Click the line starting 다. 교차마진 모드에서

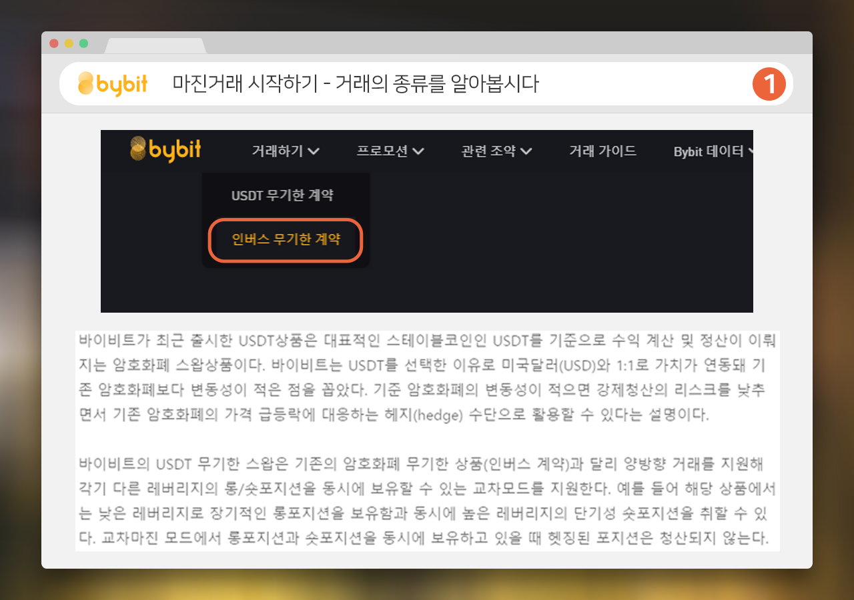pyautogui.click(x=424, y=537)
